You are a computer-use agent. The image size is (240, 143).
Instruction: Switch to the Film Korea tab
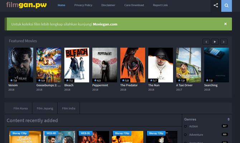(20, 108)
